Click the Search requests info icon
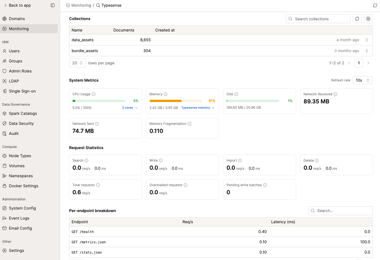Viewport: 380px width, 260px height. point(86,161)
